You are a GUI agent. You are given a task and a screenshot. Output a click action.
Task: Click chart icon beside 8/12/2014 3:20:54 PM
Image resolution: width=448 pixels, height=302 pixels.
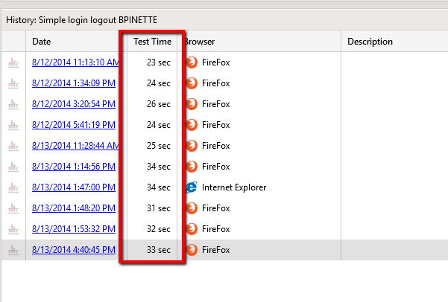[x=13, y=104]
